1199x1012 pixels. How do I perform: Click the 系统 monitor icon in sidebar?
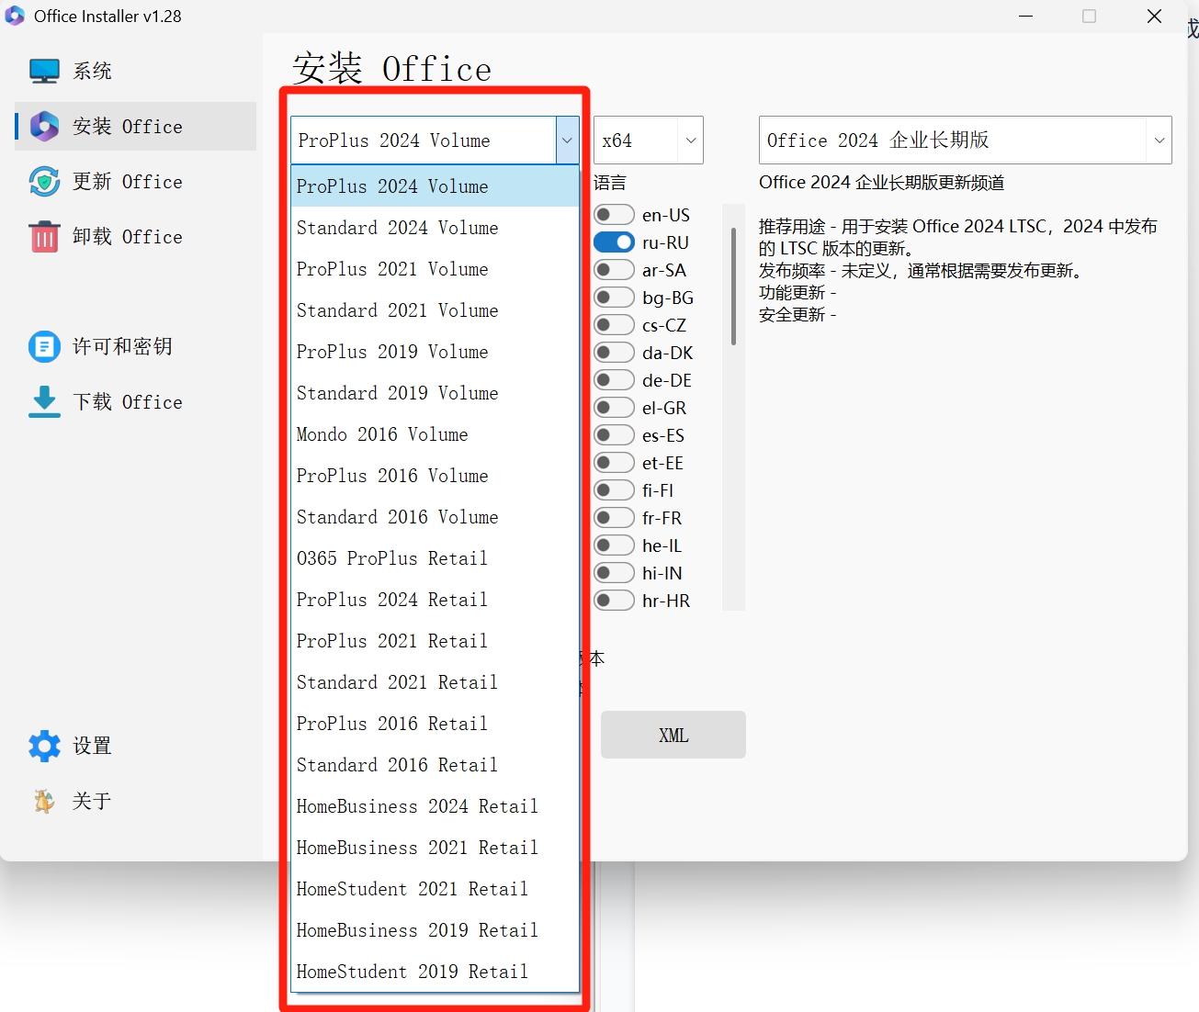(x=43, y=69)
